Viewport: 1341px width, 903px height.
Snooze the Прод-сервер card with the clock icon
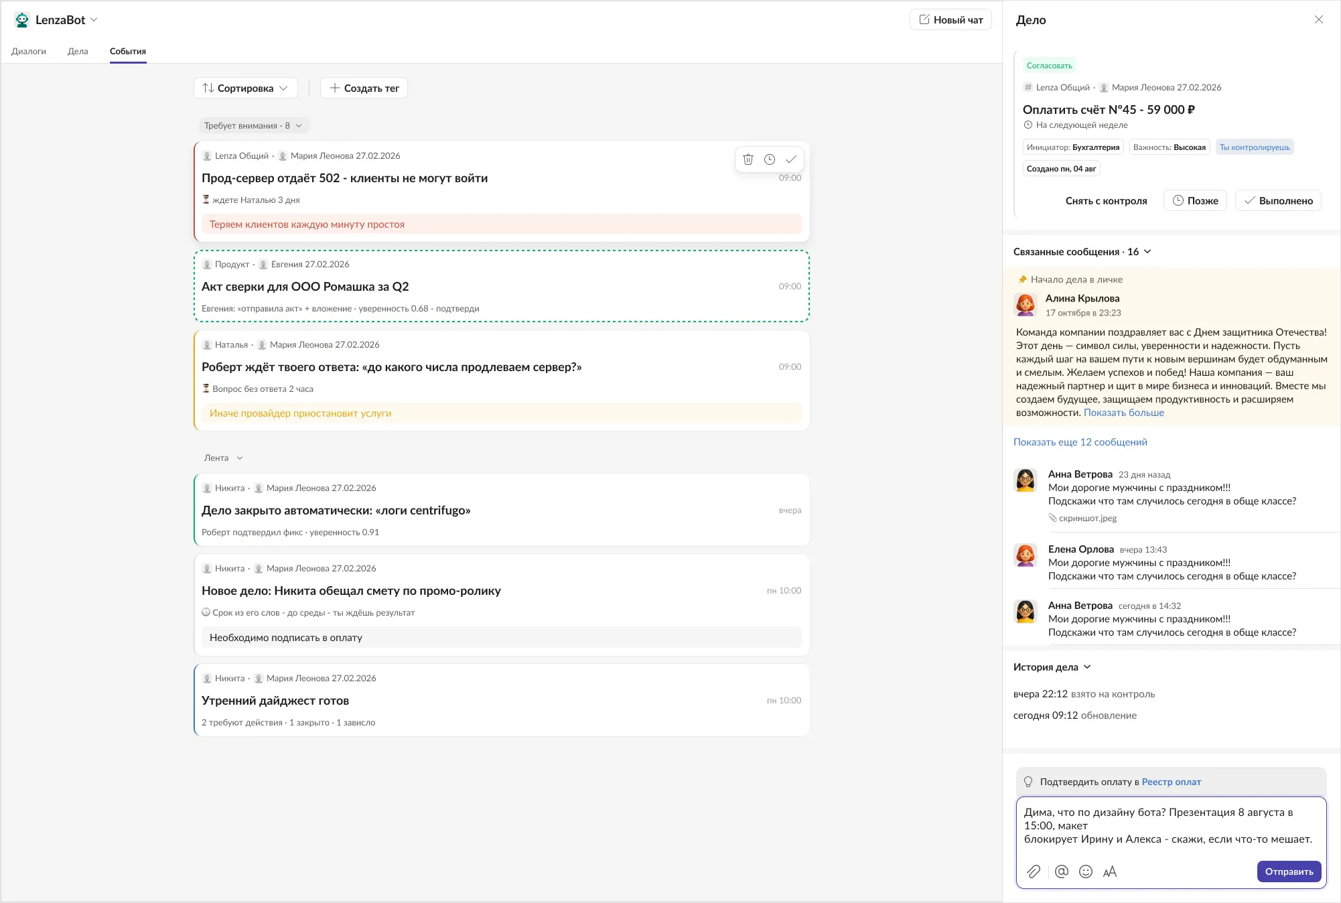tap(770, 159)
